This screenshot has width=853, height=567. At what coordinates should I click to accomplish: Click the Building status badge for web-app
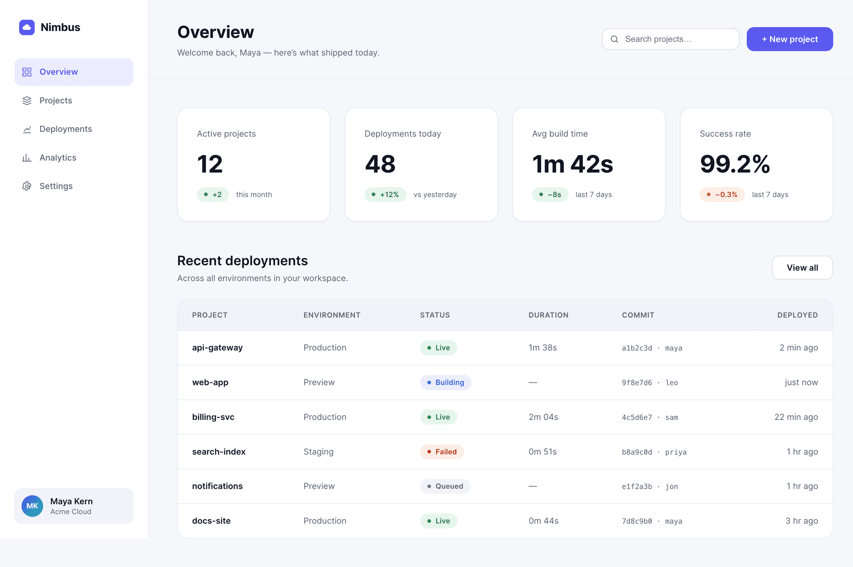click(446, 383)
